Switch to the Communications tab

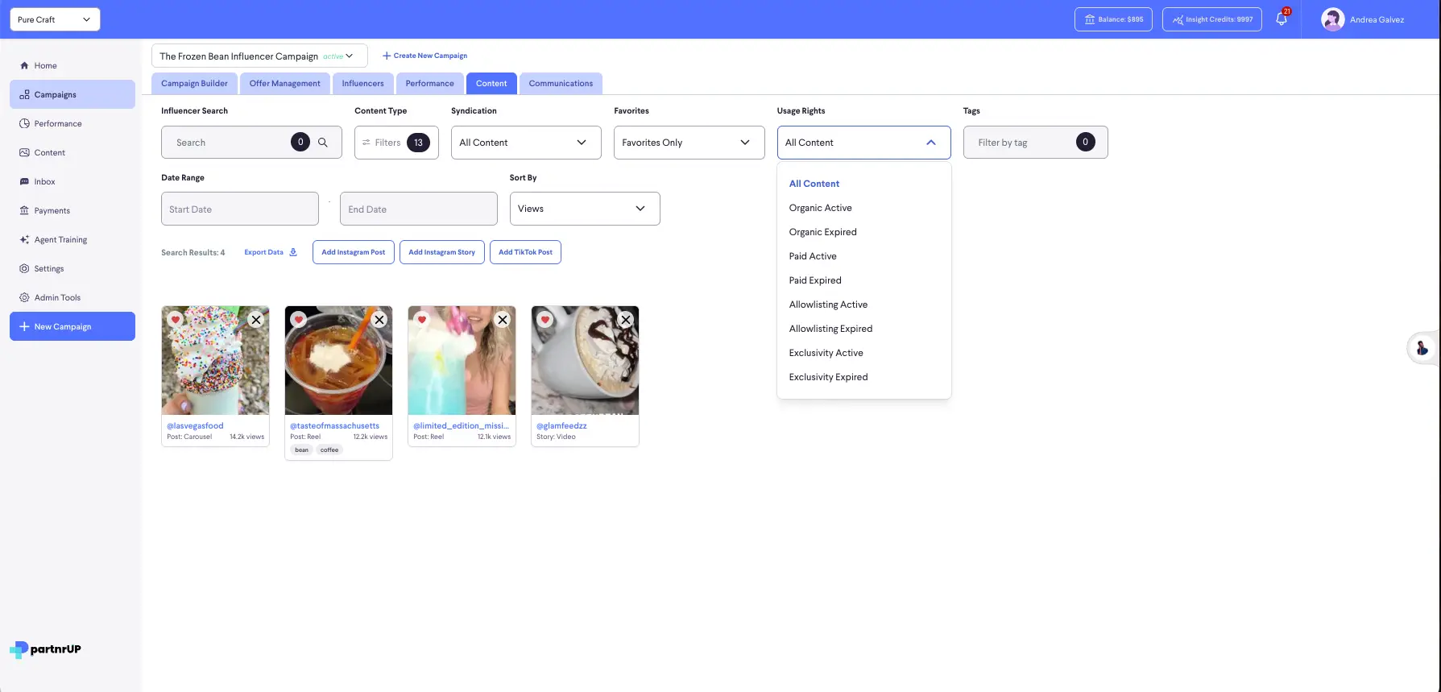pos(561,83)
